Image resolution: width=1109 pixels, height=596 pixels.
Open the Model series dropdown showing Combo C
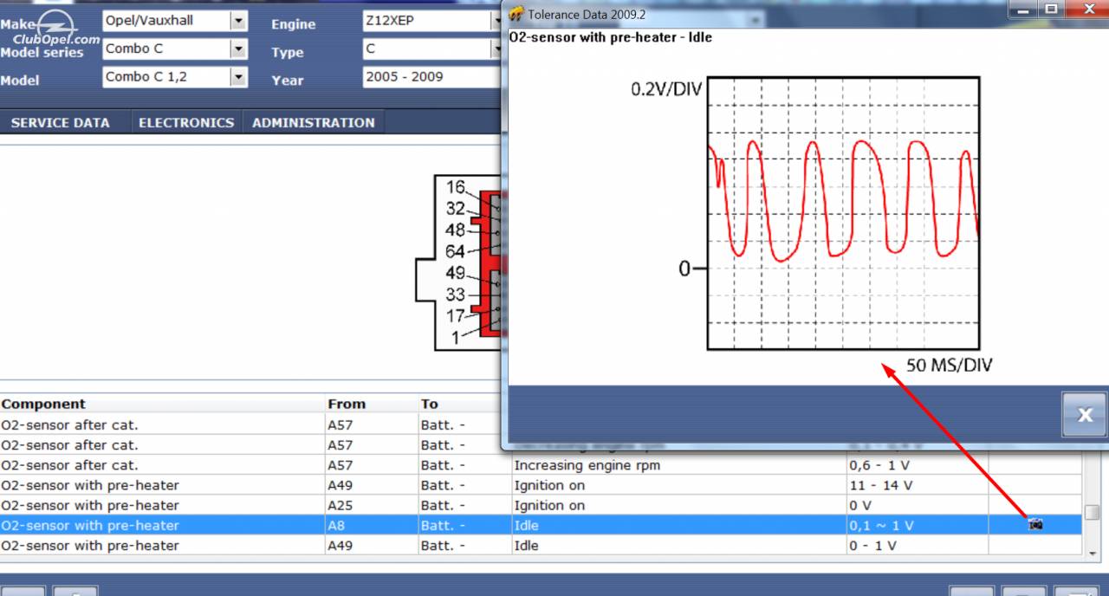tap(238, 49)
